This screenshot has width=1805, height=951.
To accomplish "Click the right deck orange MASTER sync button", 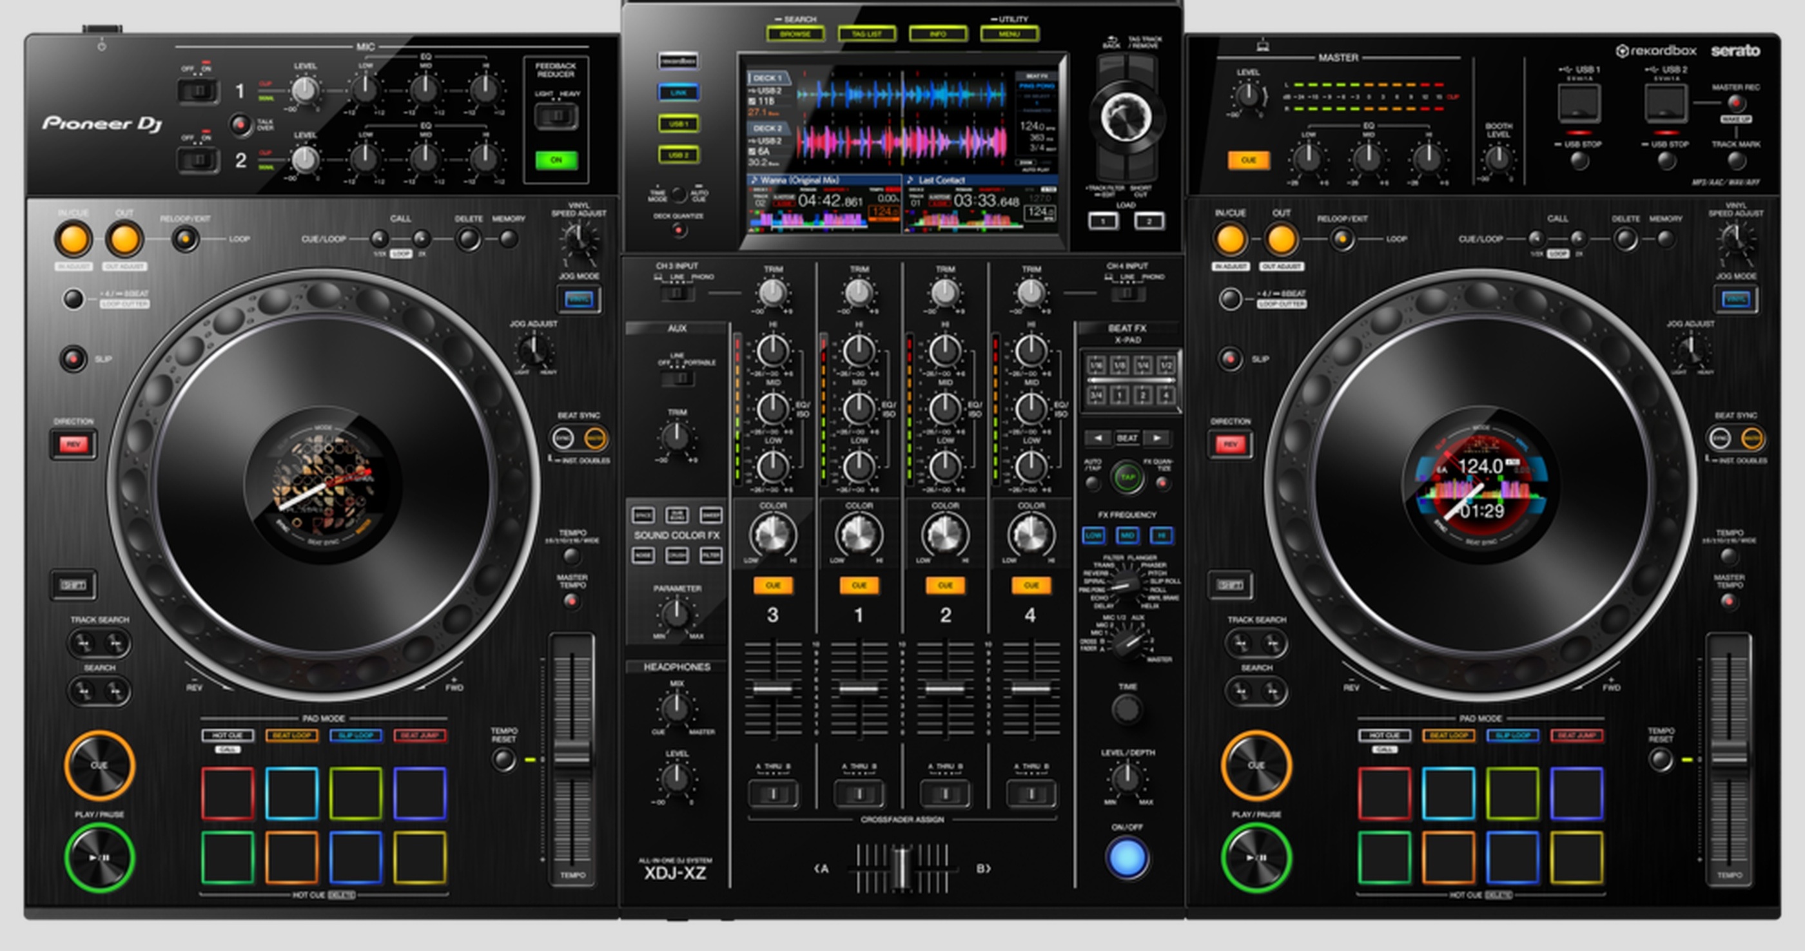I will (1751, 439).
